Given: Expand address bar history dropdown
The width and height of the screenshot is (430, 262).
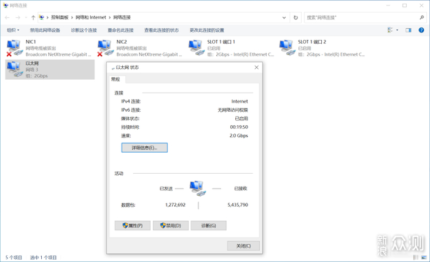Looking at the screenshot, I should 284,18.
